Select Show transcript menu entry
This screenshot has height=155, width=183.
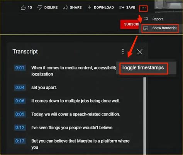[160, 28]
